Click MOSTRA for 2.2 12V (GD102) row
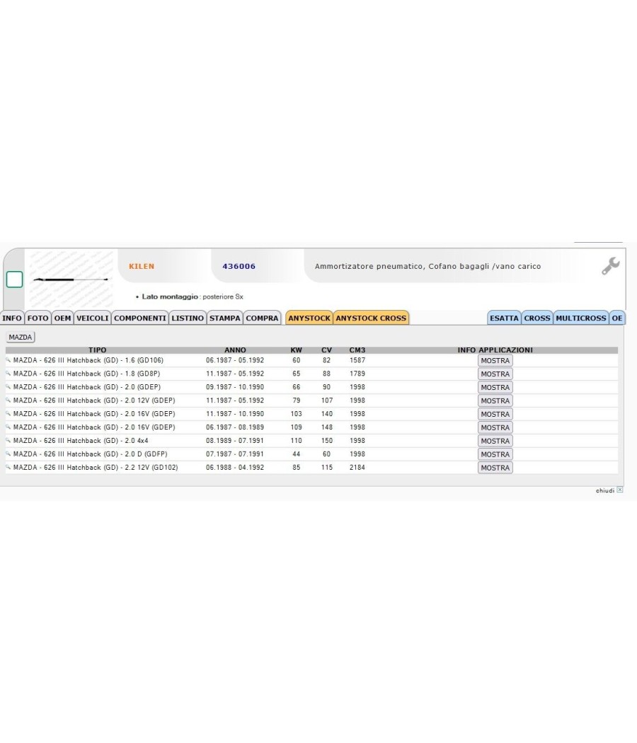This screenshot has width=637, height=743. tap(495, 468)
